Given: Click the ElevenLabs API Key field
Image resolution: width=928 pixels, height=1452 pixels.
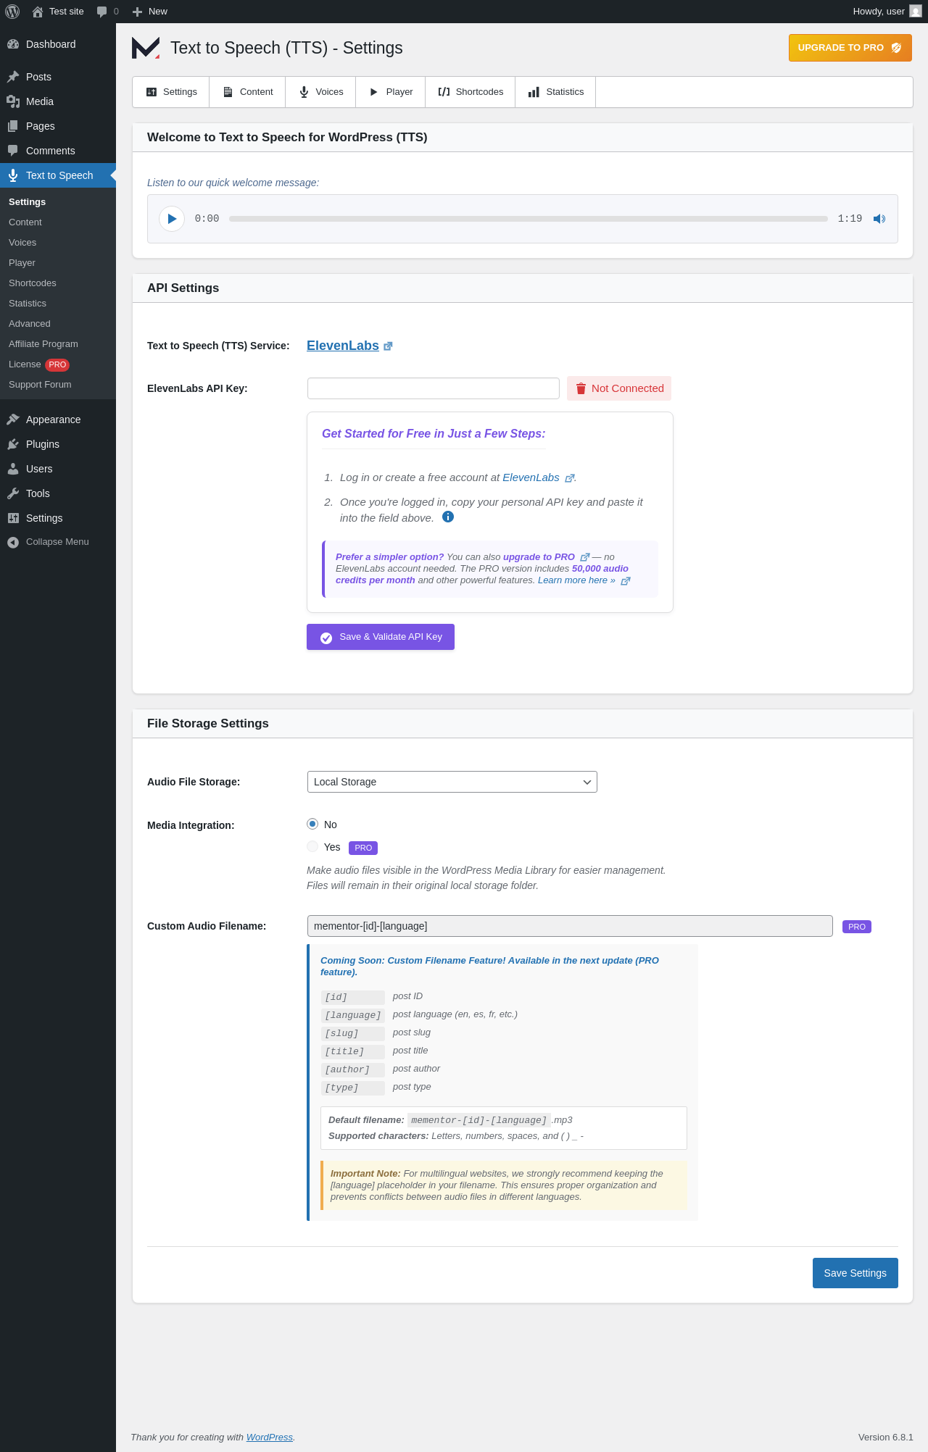Looking at the screenshot, I should click(434, 388).
